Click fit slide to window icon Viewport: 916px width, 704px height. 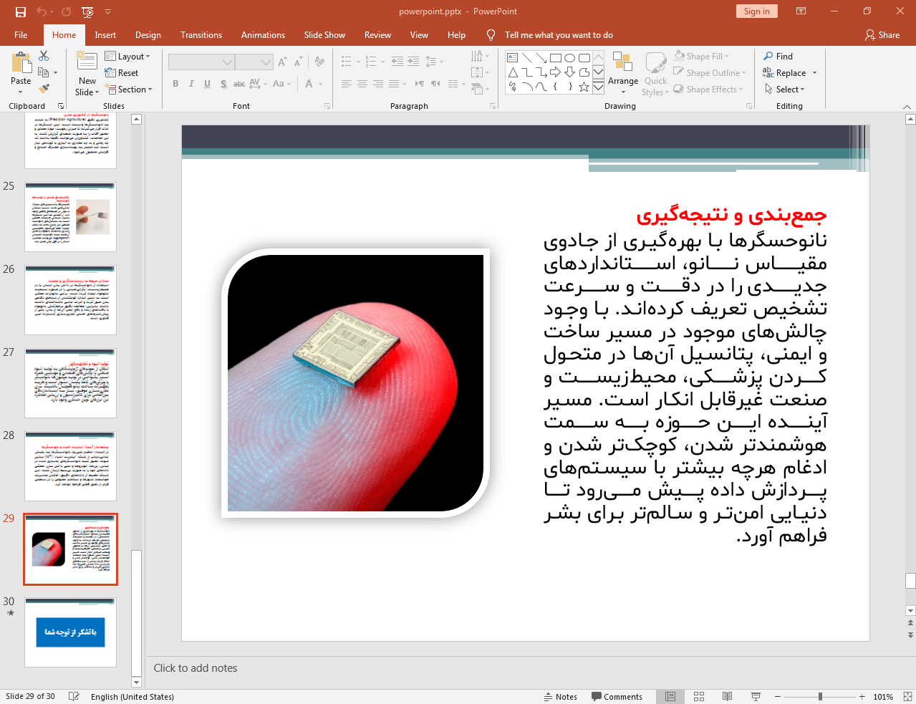[907, 696]
